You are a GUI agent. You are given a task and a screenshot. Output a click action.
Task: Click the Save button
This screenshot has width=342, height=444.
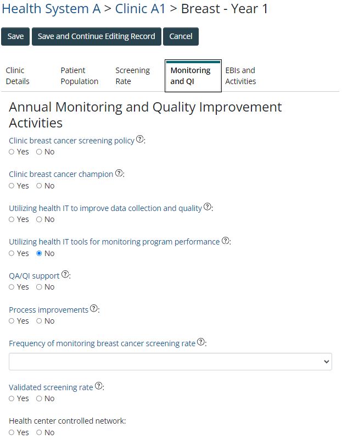point(15,36)
